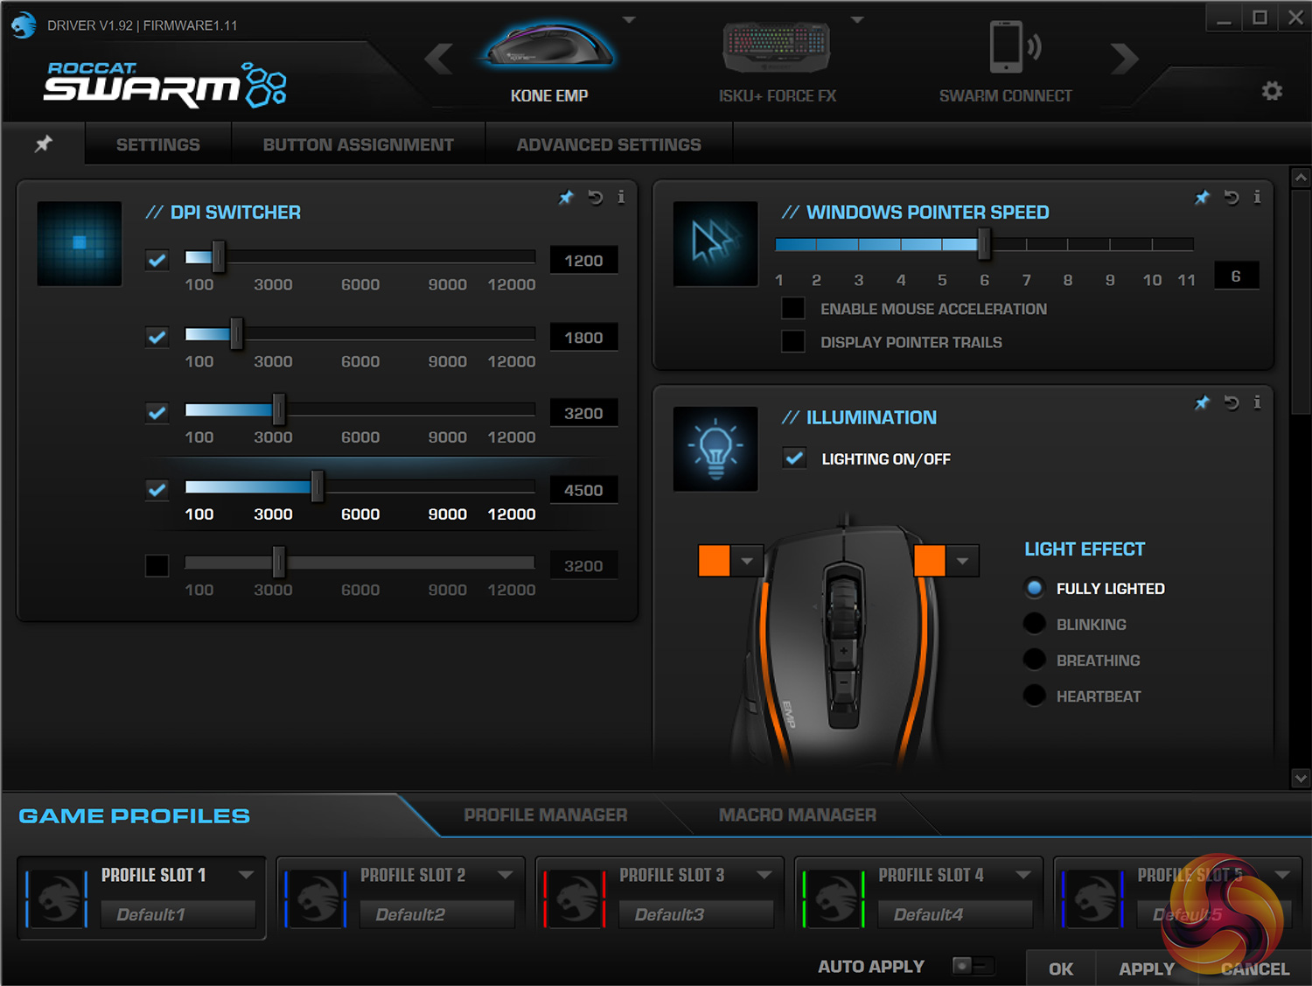The height and width of the screenshot is (986, 1312).
Task: Switch to the Settings tab
Action: pyautogui.click(x=158, y=144)
